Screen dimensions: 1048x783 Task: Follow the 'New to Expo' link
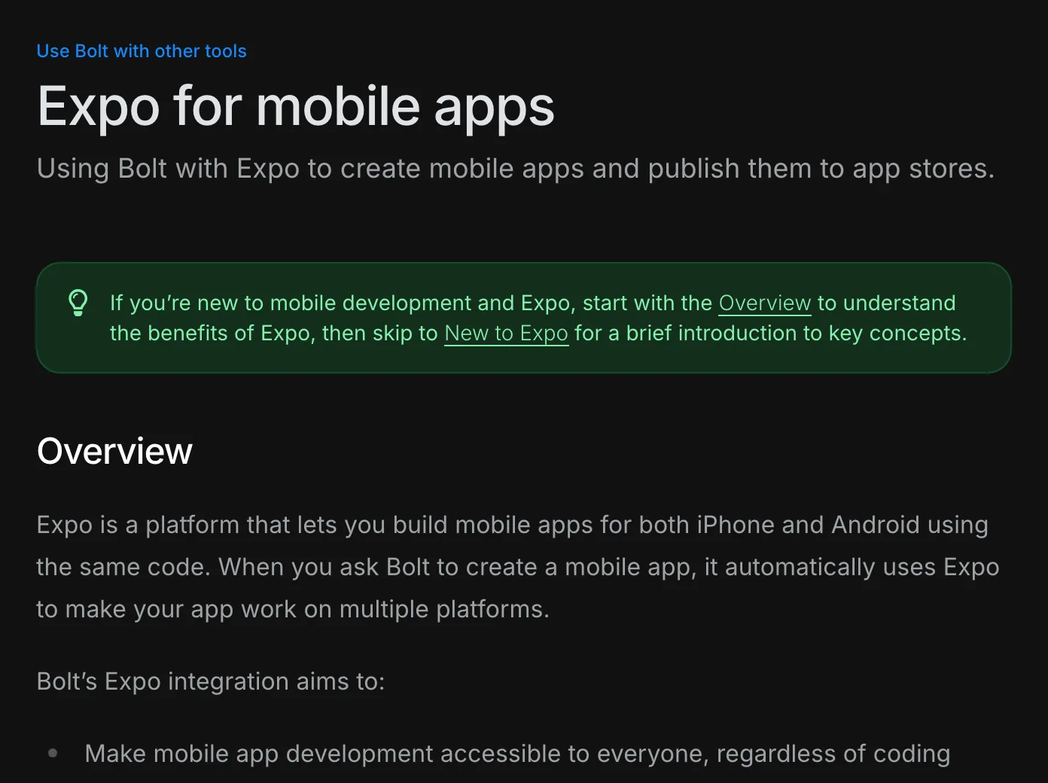(506, 333)
